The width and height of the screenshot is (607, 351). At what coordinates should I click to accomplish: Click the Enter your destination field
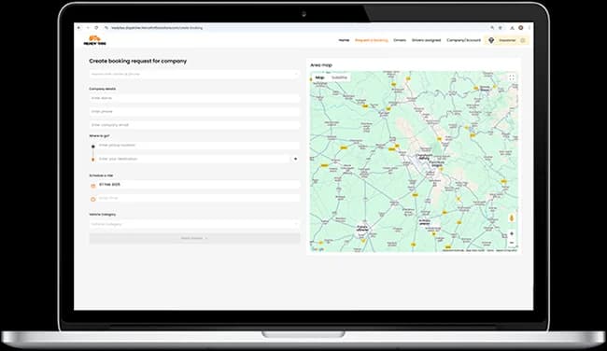coord(193,159)
